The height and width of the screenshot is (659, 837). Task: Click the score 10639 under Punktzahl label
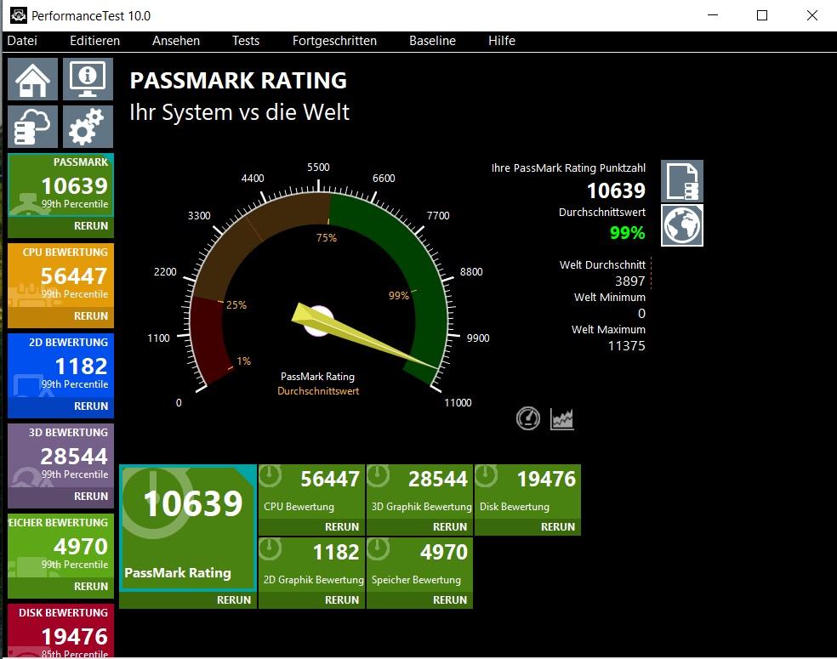point(616,190)
